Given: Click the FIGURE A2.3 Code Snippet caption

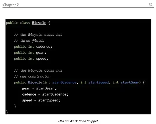Looking at the screenshot, I should point(78,121).
